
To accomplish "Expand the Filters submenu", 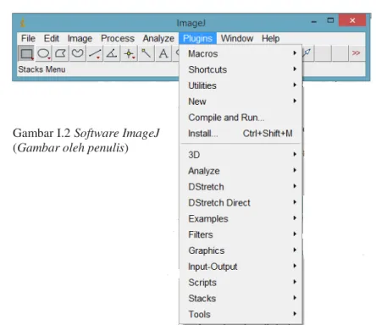I will point(241,234).
